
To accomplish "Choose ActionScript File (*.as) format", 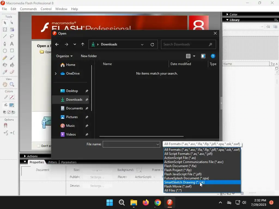I will click(x=202, y=158).
